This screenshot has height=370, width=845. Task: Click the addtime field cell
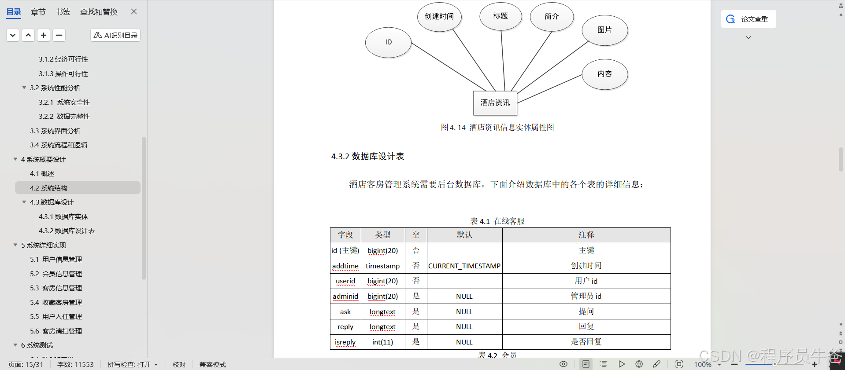pos(345,266)
